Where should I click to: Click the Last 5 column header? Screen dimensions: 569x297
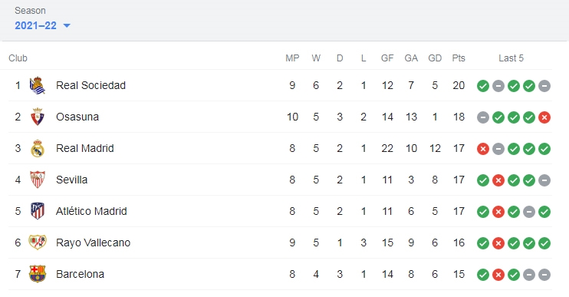[x=511, y=58]
